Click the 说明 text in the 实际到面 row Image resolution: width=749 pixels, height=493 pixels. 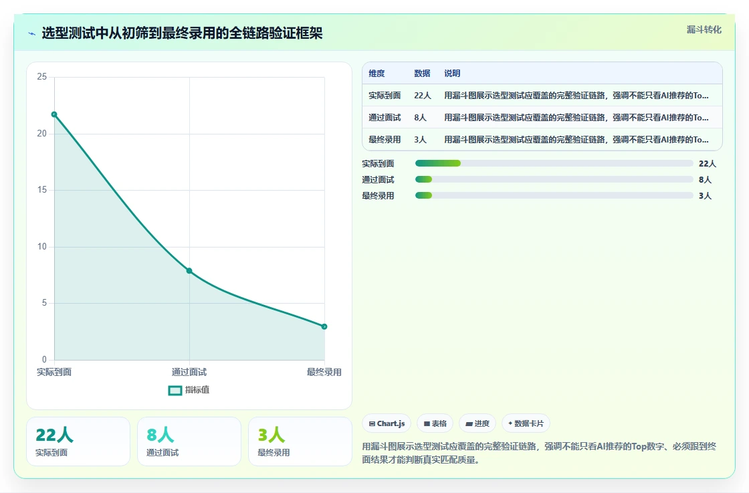[x=576, y=95]
